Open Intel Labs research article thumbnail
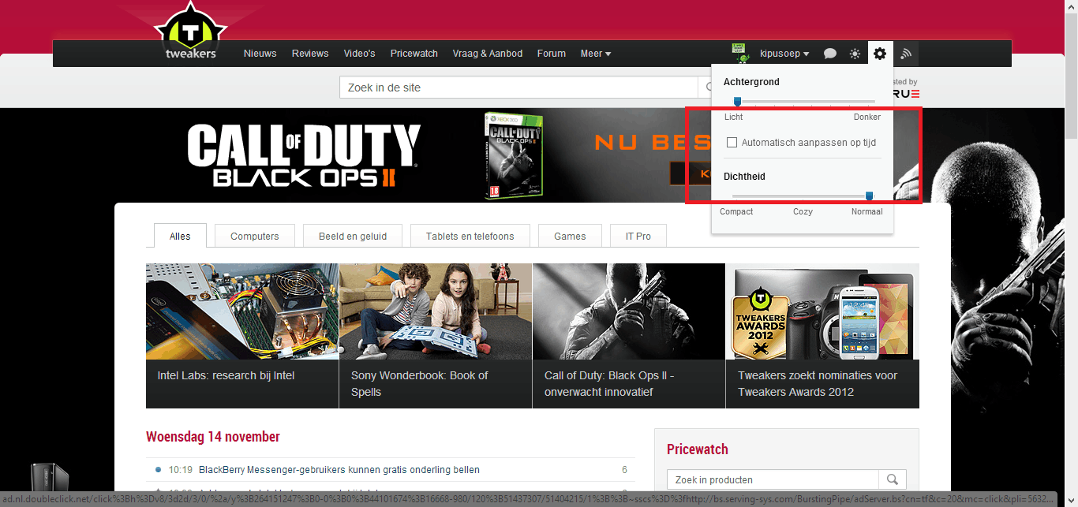This screenshot has height=507, width=1078. coord(242,336)
